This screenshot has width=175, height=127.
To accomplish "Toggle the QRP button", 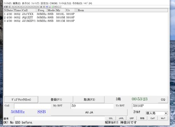I will [132, 118].
